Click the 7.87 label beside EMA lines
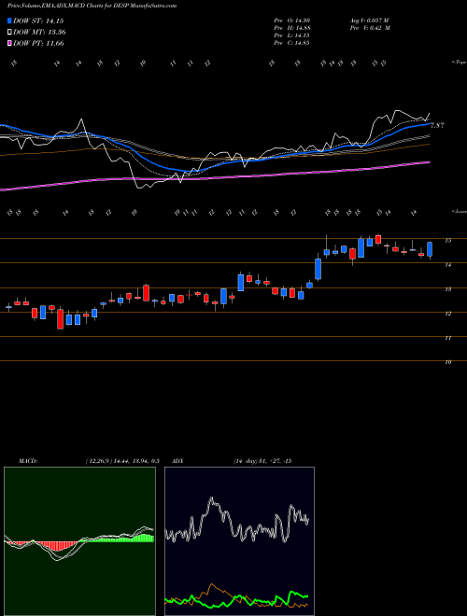This screenshot has height=616, width=467. [x=437, y=126]
